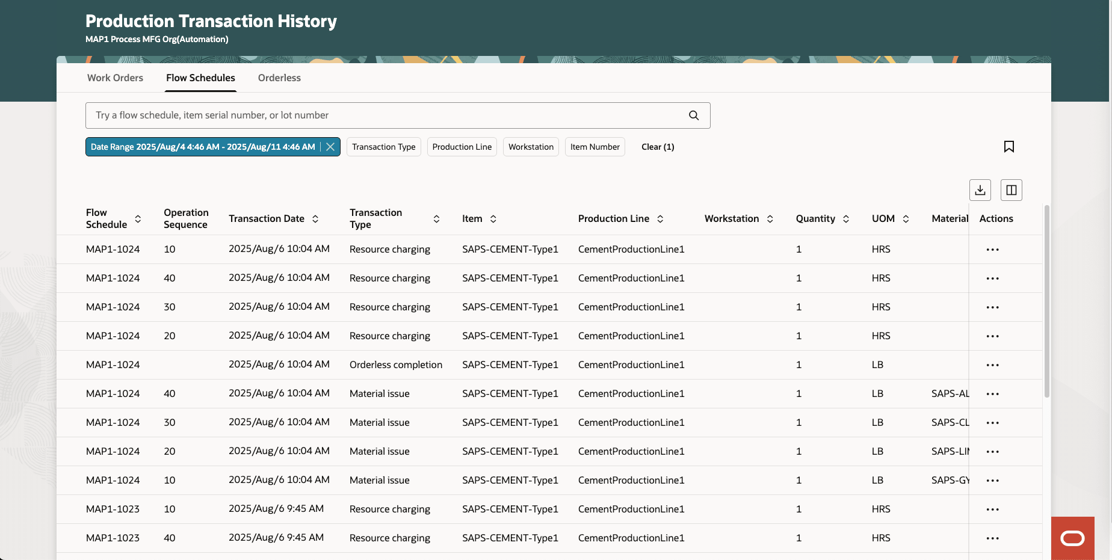The height and width of the screenshot is (560, 1112).
Task: Remove the Date Range filter chip
Action: click(x=330, y=146)
